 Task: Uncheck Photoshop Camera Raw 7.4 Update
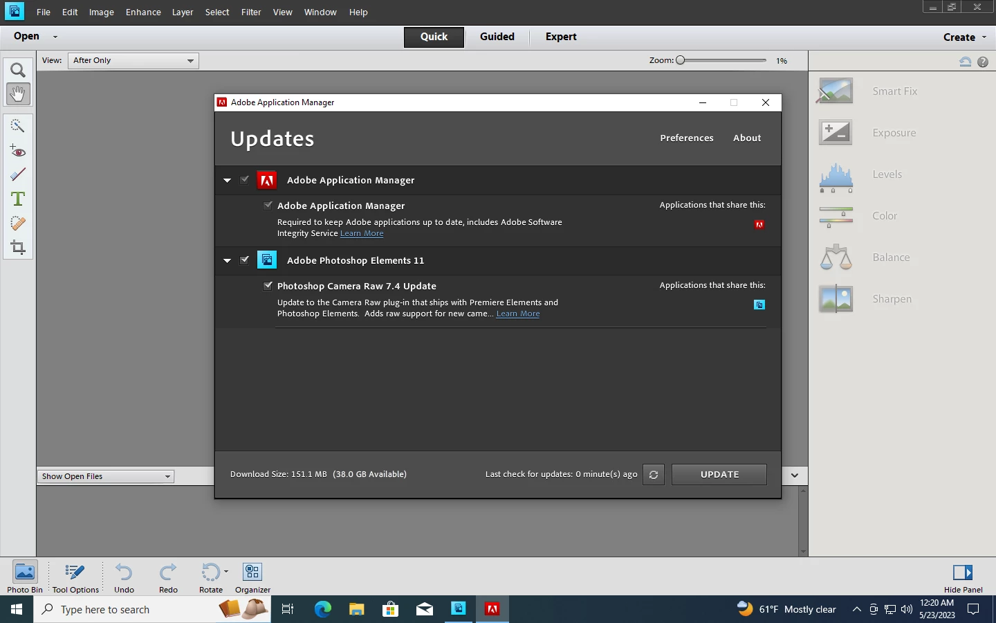click(x=268, y=286)
